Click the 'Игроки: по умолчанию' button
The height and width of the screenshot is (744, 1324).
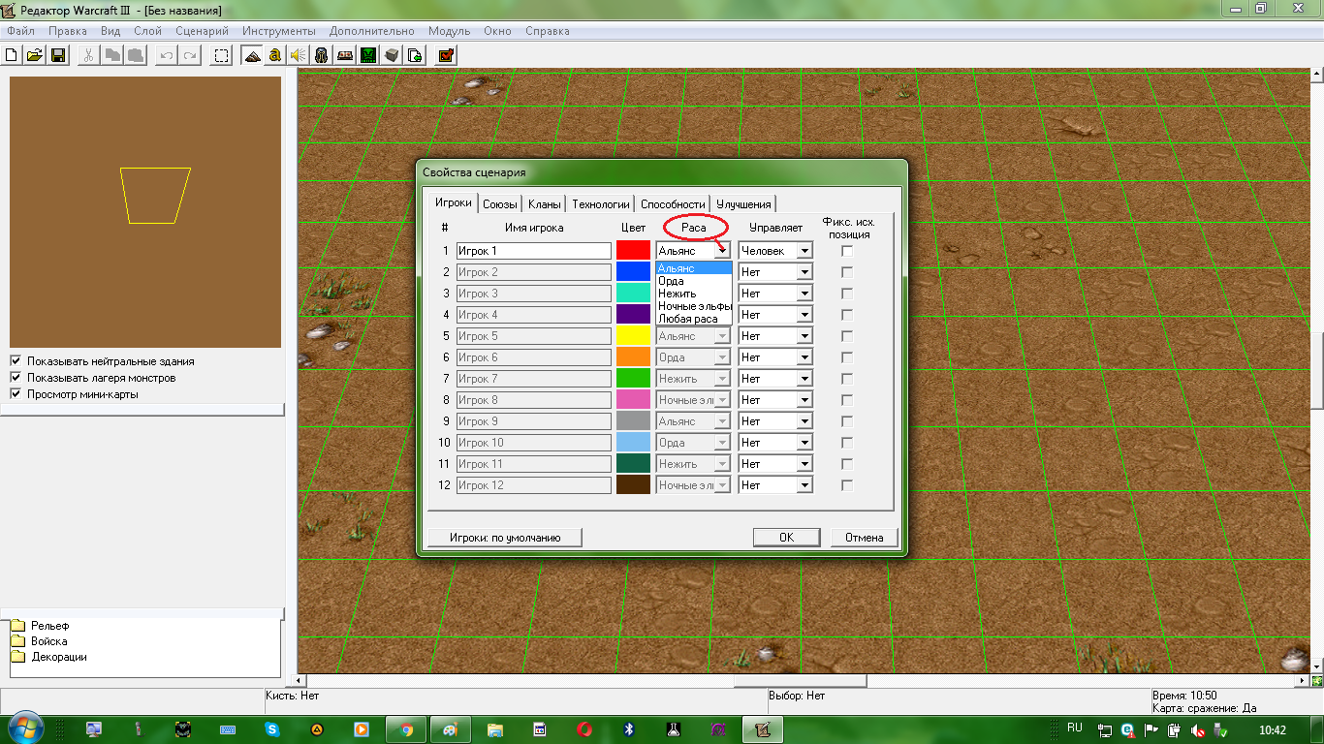pyautogui.click(x=505, y=538)
